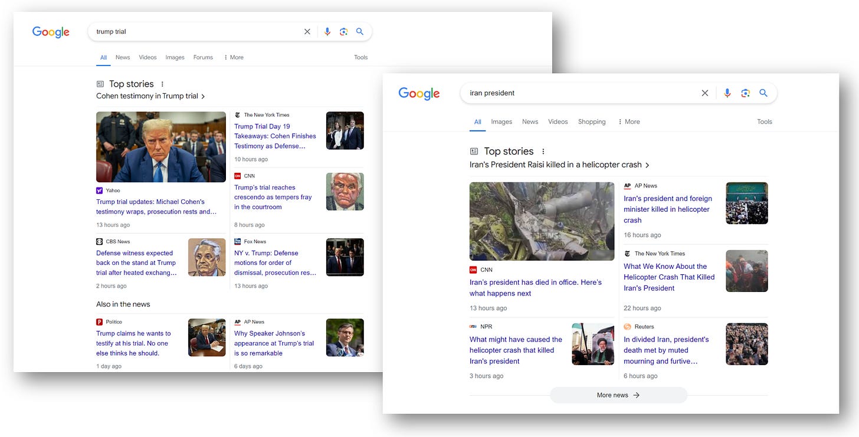Click the CBS News courtroom sketch thumbnail
The height and width of the screenshot is (437, 859).
[207, 257]
